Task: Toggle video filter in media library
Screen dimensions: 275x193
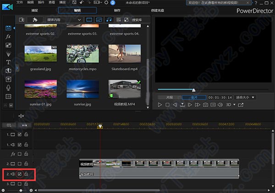Action: pos(89,20)
